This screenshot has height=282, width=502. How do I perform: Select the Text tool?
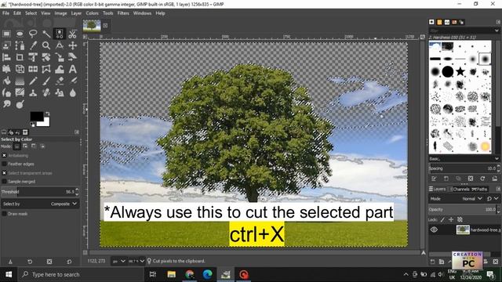pos(73,69)
